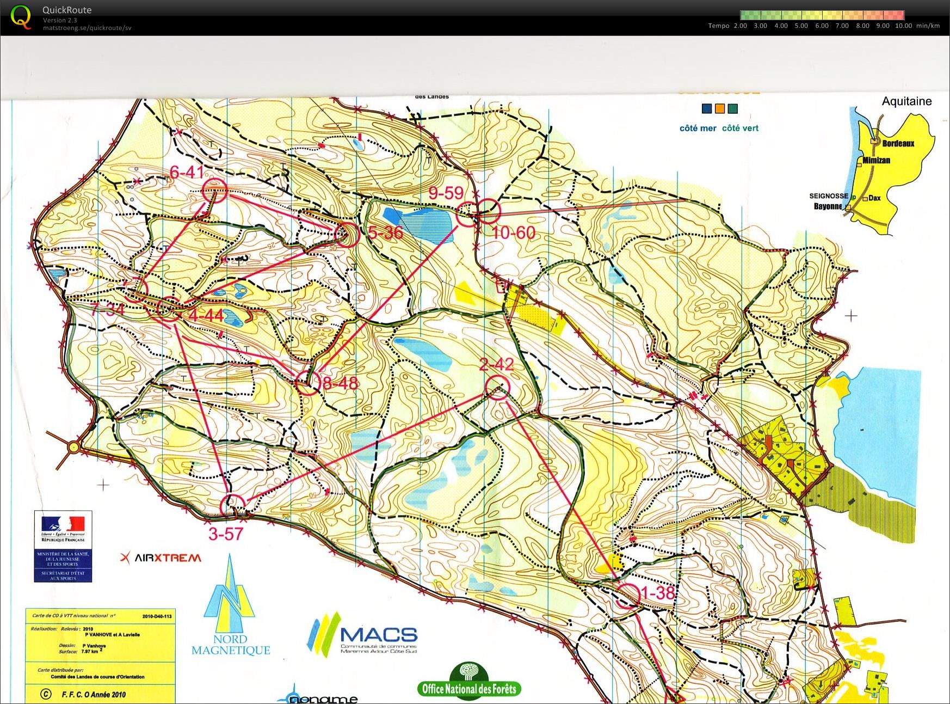Click the Secrétariat d'État aux Sports panel

click(x=63, y=576)
